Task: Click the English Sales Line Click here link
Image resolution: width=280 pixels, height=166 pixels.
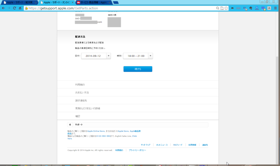Action: click(x=134, y=136)
